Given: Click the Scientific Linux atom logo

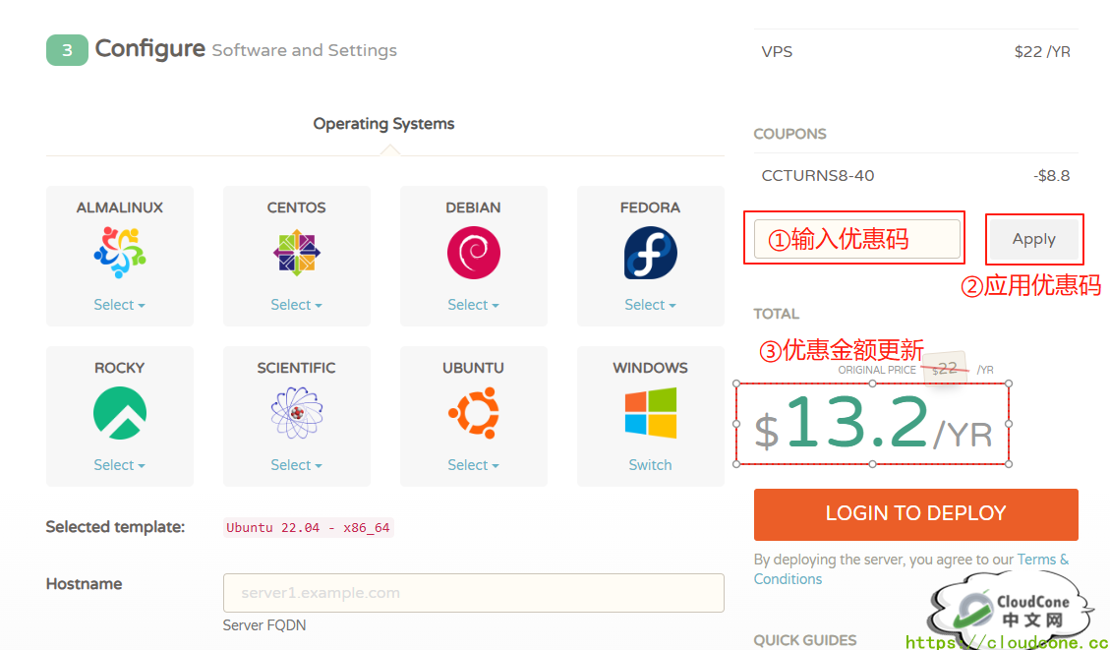Looking at the screenshot, I should (x=297, y=413).
